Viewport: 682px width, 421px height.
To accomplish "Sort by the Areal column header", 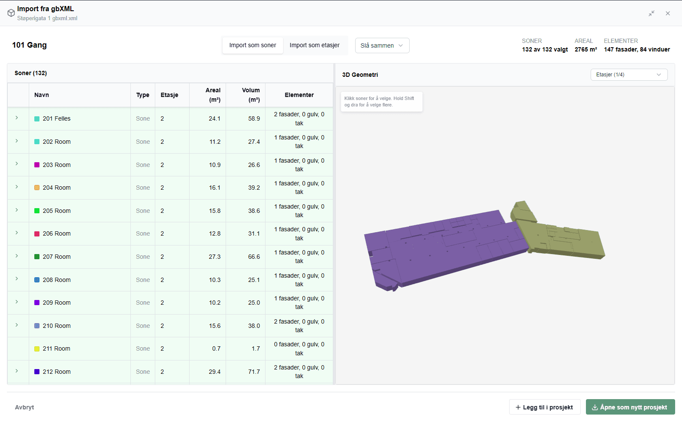I will point(213,95).
